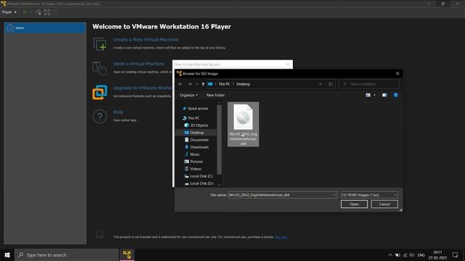Image resolution: width=465 pixels, height=261 pixels.
Task: Click the Buy now license link
Action: [x=281, y=237]
